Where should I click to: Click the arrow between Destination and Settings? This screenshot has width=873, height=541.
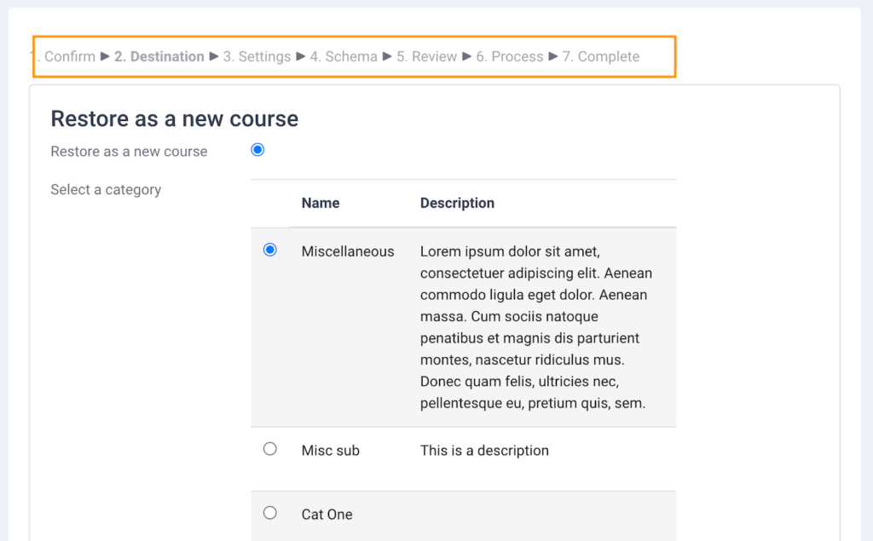coord(214,56)
